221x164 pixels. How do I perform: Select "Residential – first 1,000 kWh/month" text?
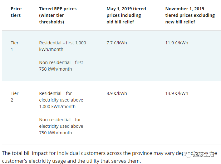point(62,46)
